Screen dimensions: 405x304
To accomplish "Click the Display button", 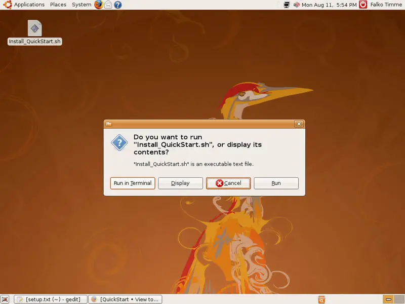I will point(180,183).
